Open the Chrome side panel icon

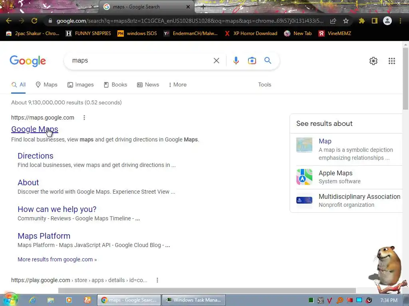[375, 21]
